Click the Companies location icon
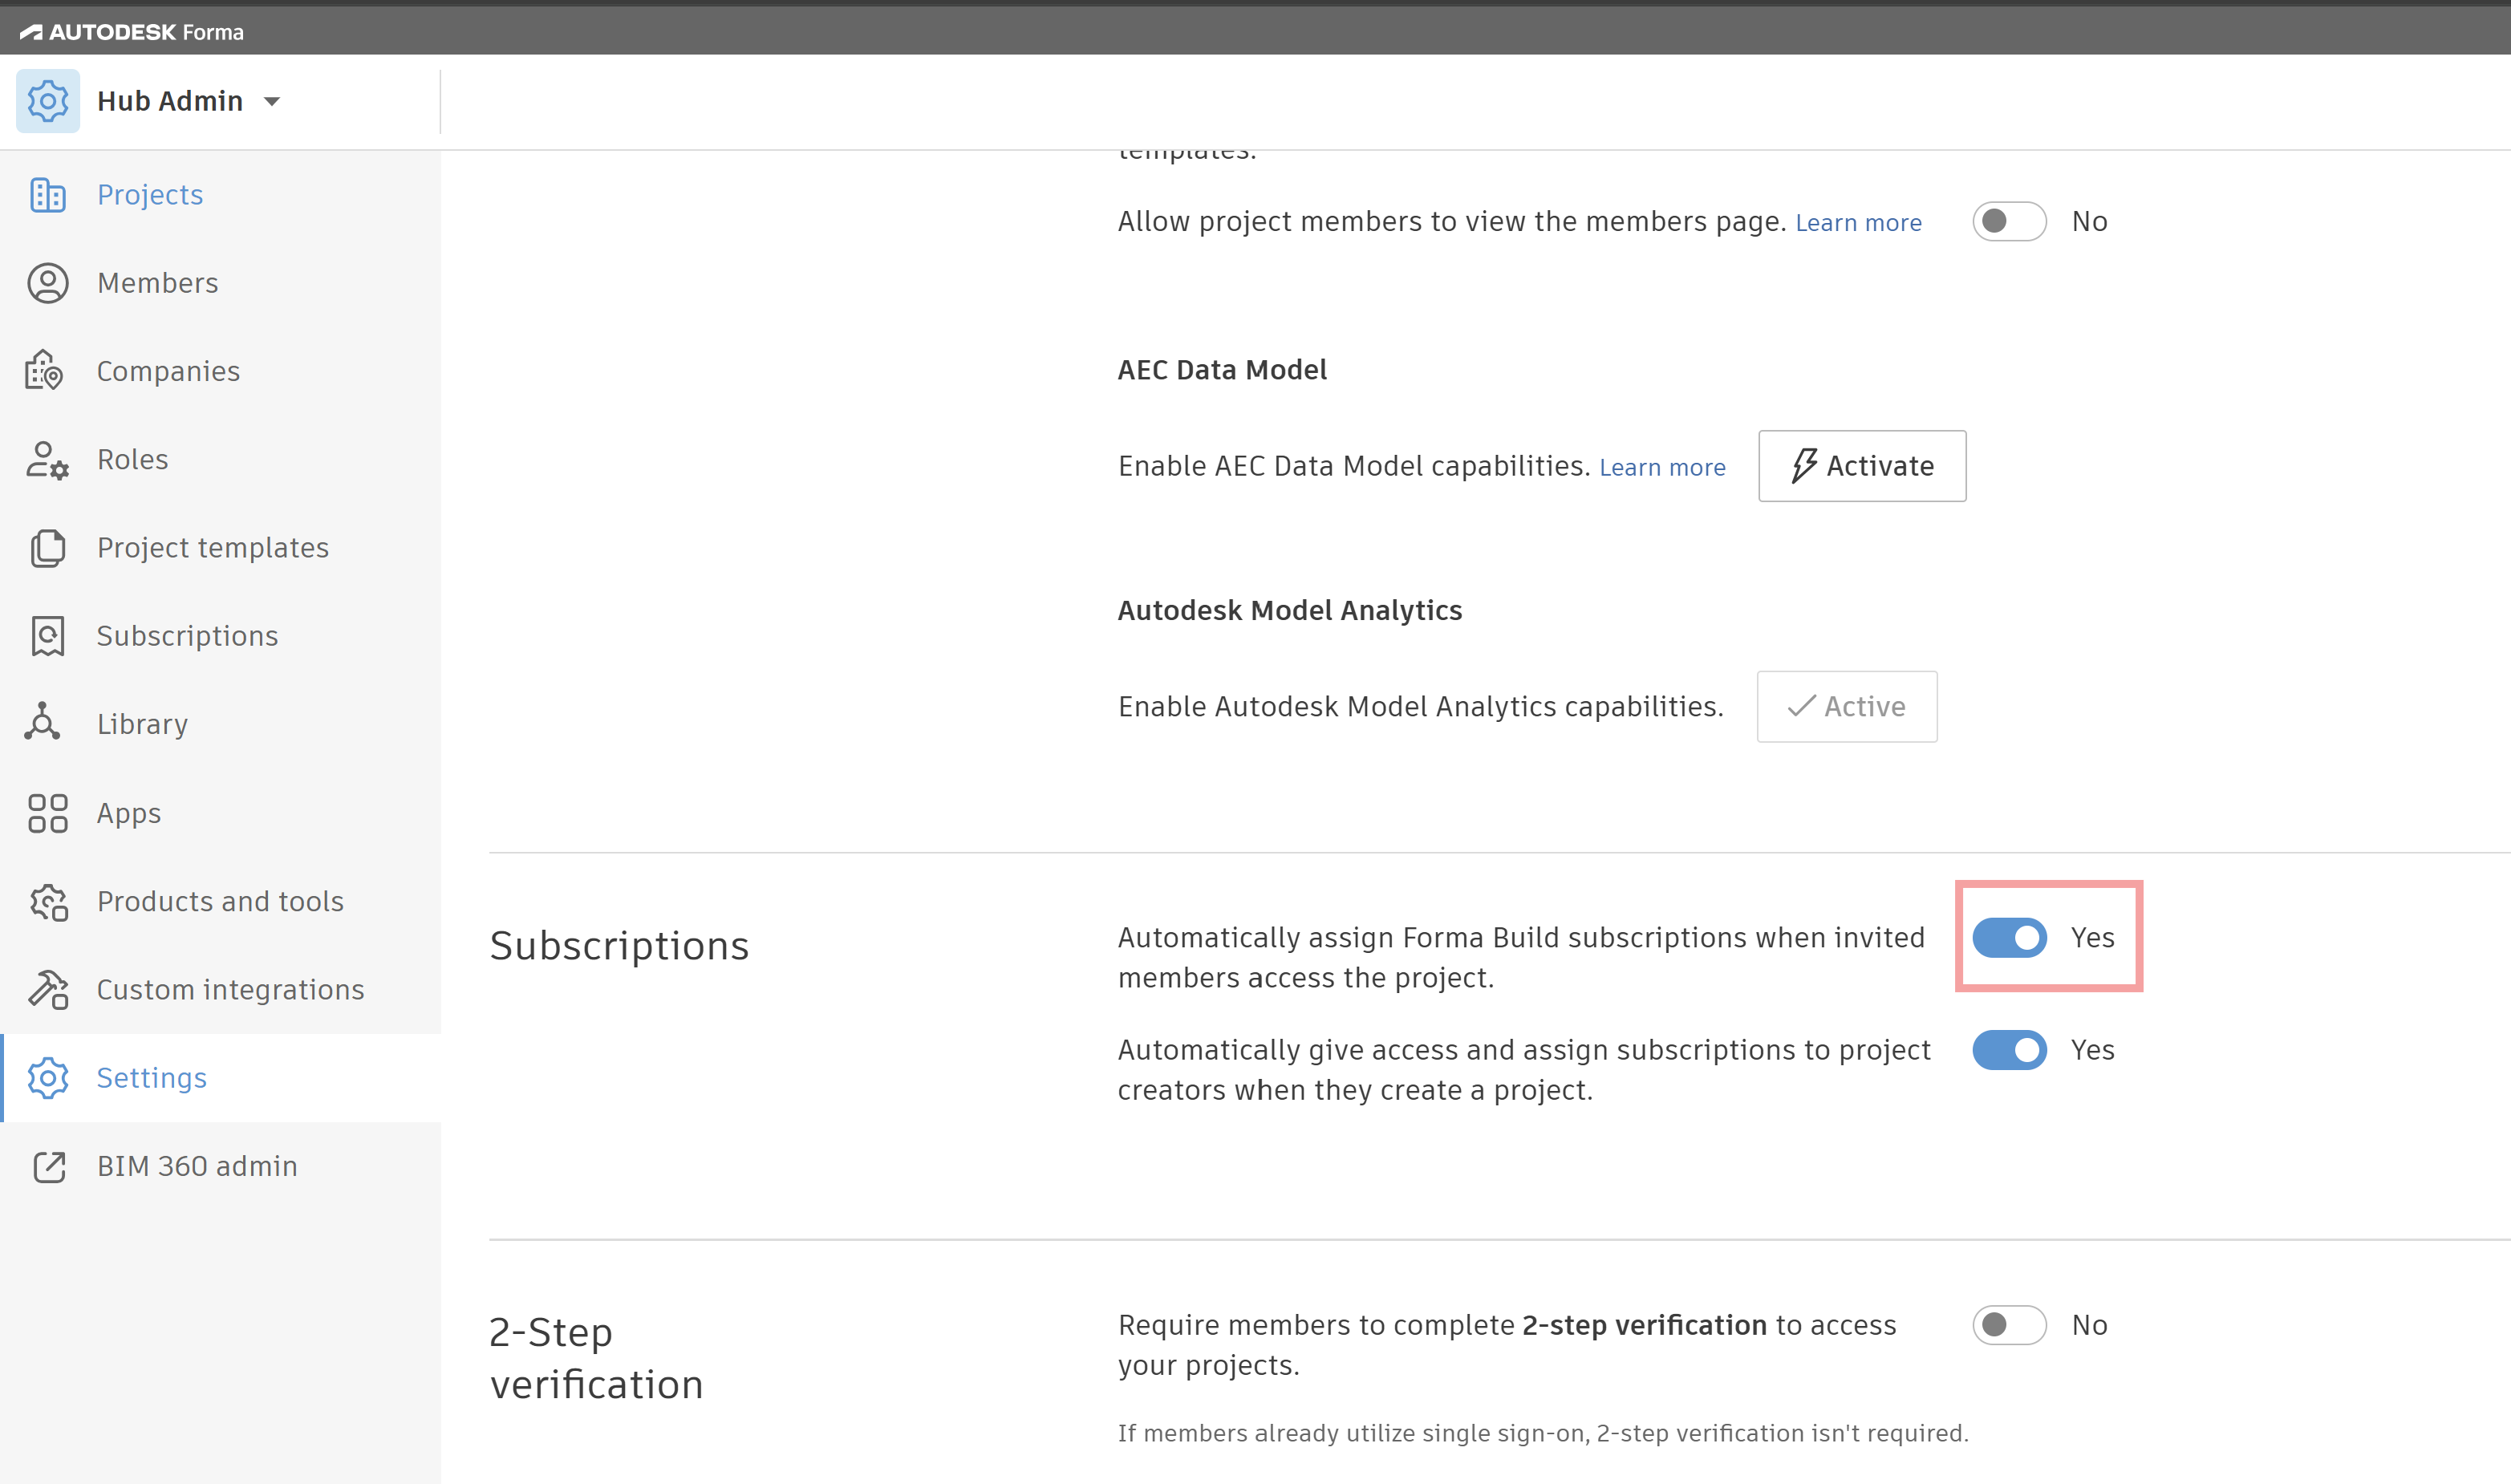 [x=45, y=371]
